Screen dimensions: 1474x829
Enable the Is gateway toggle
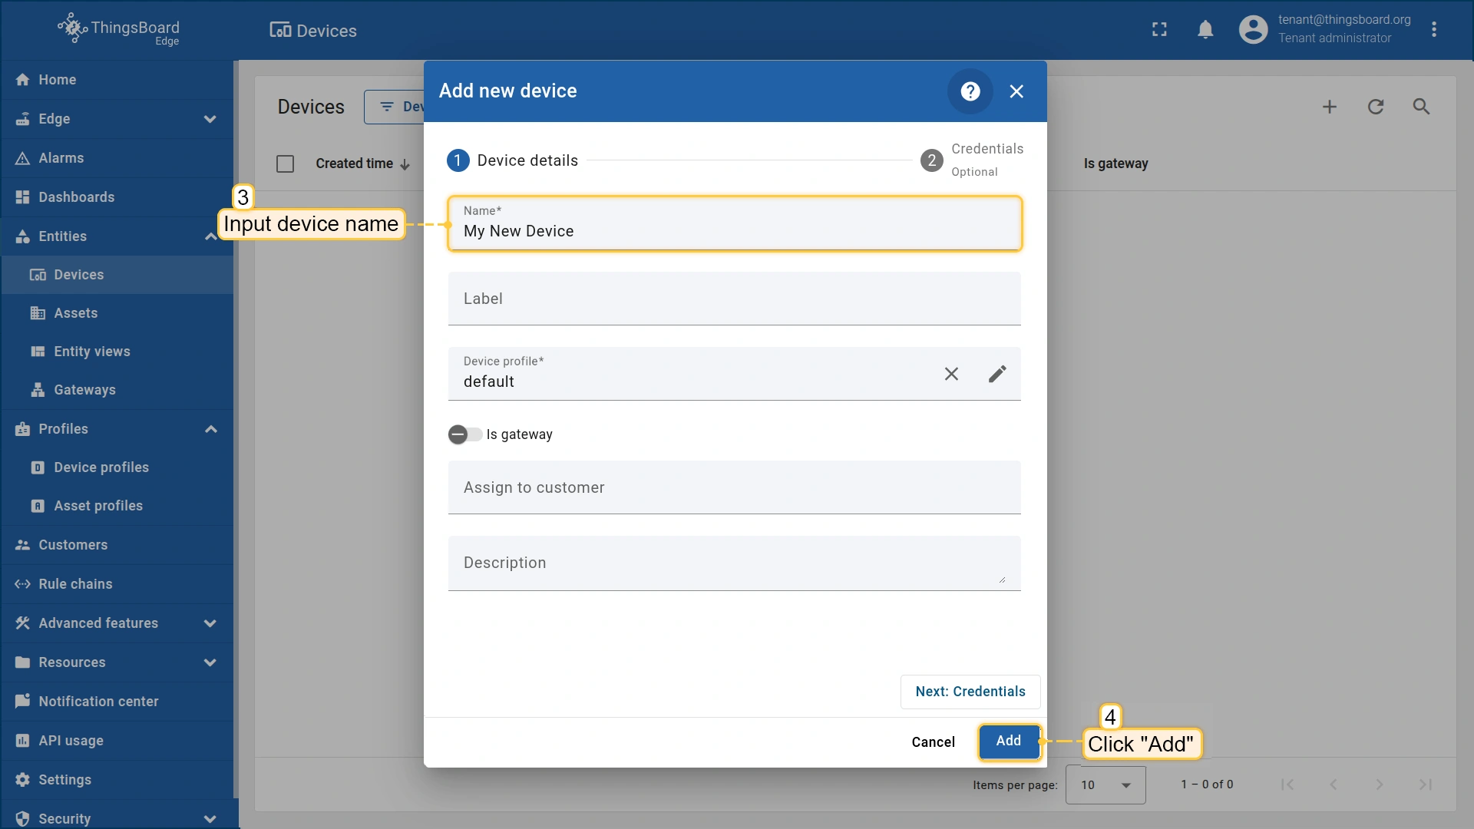[464, 434]
